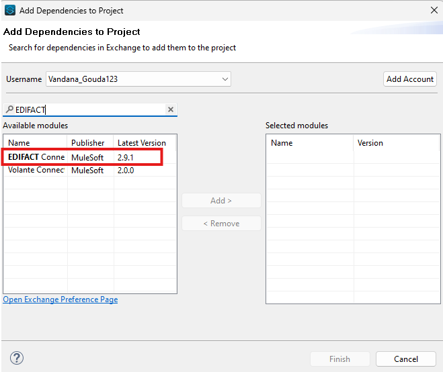Close the Add Dependencies dialog
The width and height of the screenshot is (443, 372).
click(x=434, y=11)
